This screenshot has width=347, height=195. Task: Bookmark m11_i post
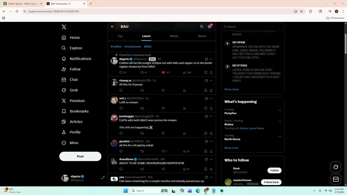click(206, 108)
